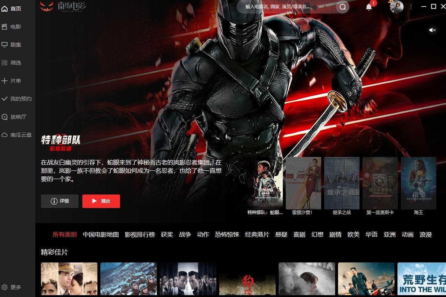This screenshot has width=446, height=297.
Task: Select the 雷霆沙赞 poster thumbnail
Action: (x=303, y=183)
